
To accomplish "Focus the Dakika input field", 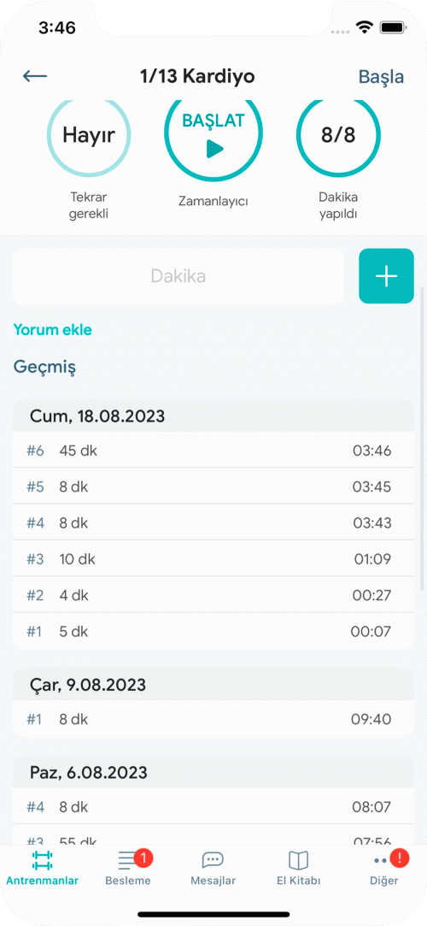I will [178, 276].
